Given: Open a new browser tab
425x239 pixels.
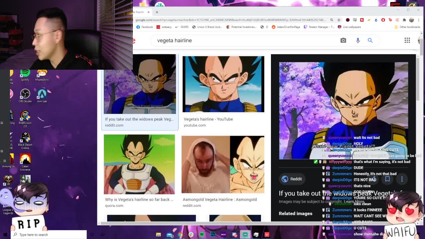Looking at the screenshot, I should [157, 12].
